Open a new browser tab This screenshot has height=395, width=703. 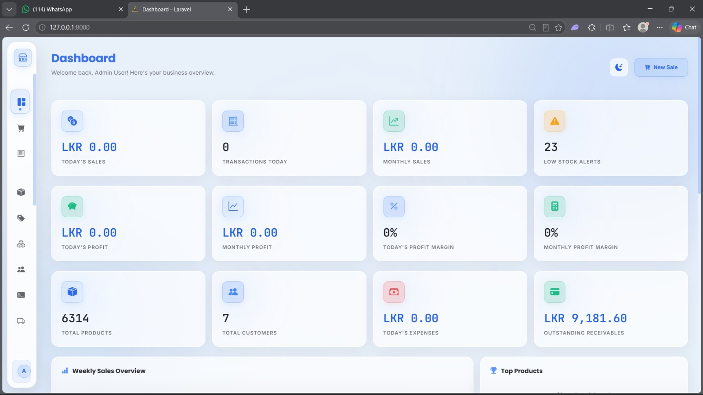246,9
